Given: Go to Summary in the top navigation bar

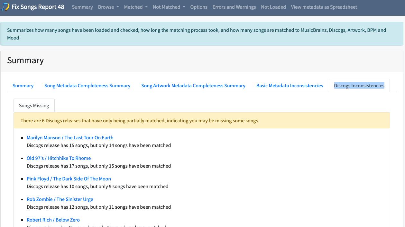Looking at the screenshot, I should click(82, 7).
